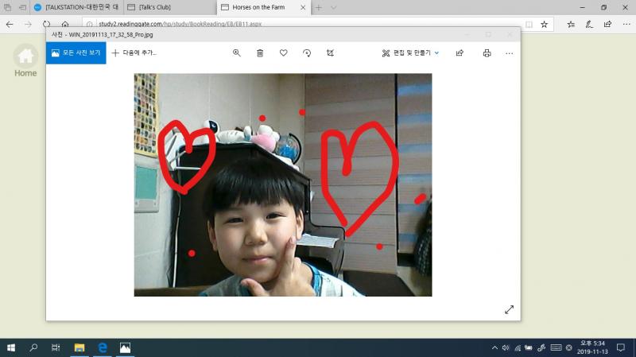The image size is (636, 357).
Task: Open the 편집 및 만들기 dropdown
Action: [x=409, y=53]
